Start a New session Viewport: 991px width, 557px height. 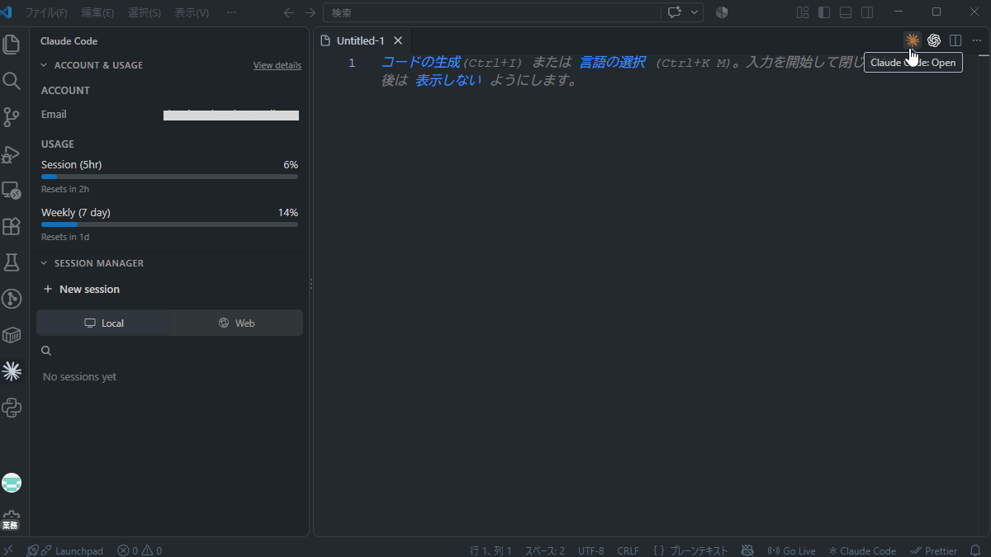click(81, 290)
